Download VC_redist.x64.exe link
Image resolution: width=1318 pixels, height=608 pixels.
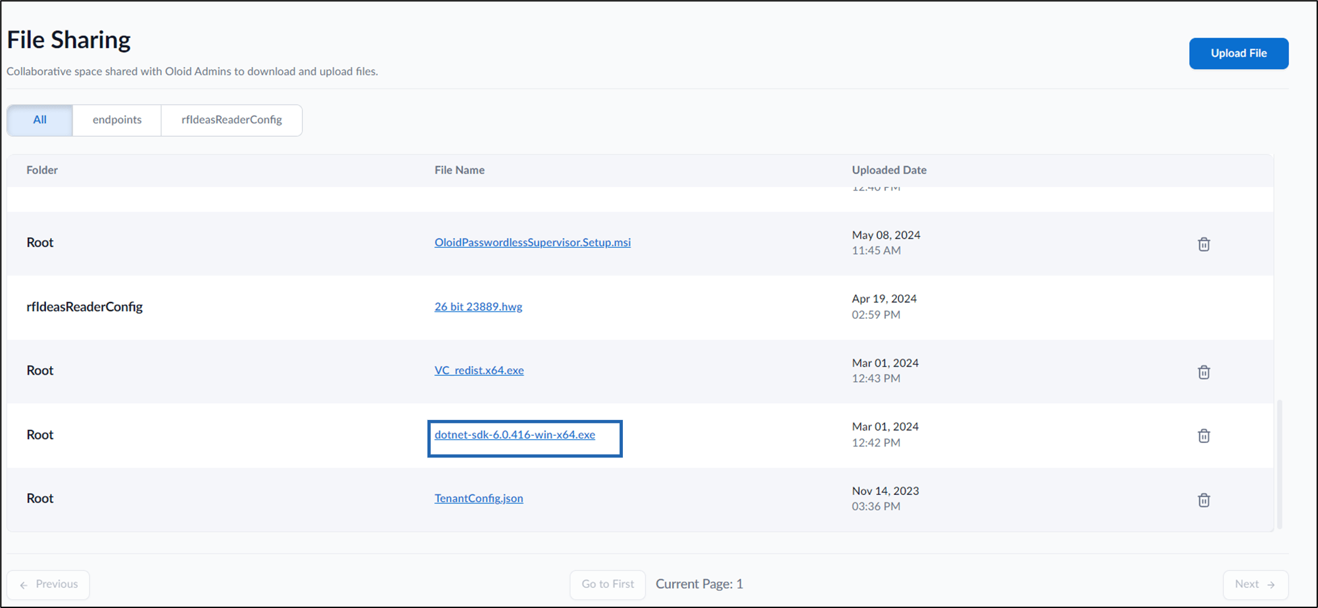[479, 371]
